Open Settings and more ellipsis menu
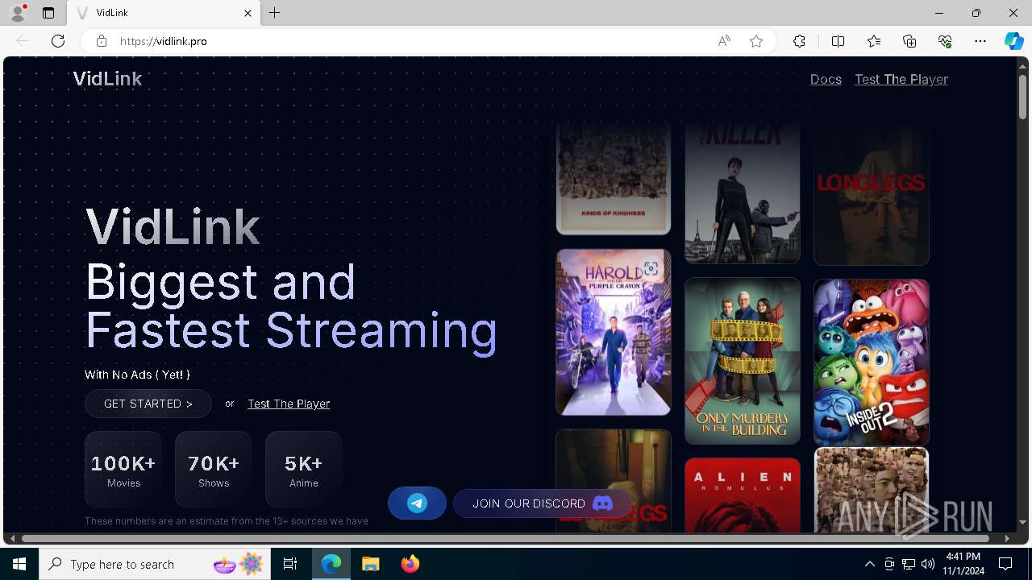The width and height of the screenshot is (1032, 580). [x=980, y=41]
